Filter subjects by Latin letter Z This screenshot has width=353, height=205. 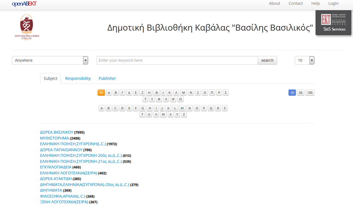(x=184, y=114)
